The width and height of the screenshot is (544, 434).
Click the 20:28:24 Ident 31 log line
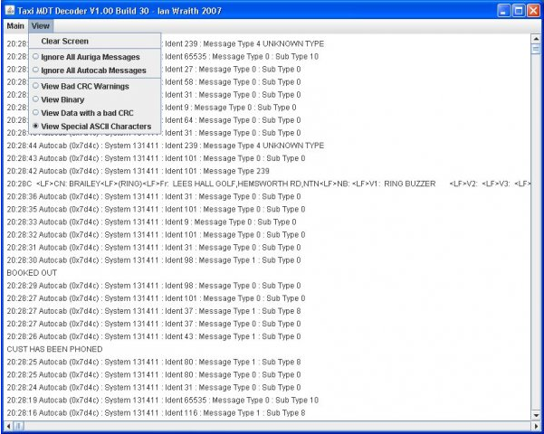(x=154, y=387)
